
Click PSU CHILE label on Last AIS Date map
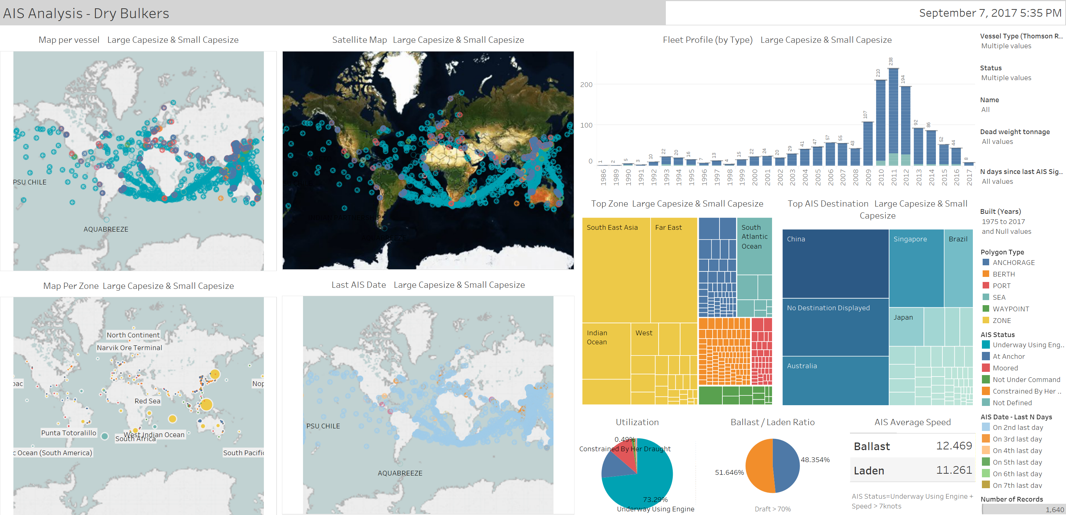pos(323,426)
